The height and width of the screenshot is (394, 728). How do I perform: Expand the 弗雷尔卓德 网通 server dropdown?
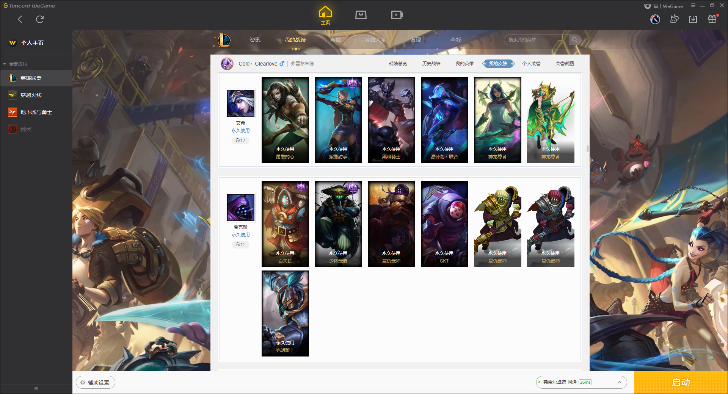(x=581, y=383)
